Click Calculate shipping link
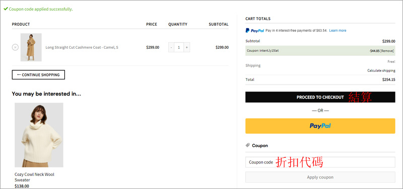 [x=381, y=70]
